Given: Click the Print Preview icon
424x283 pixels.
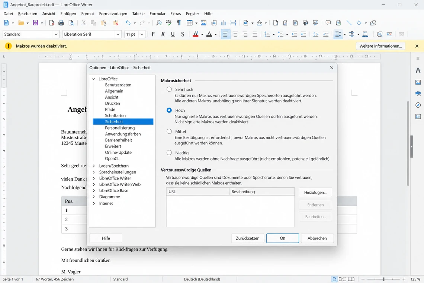Looking at the screenshot, I should pyautogui.click(x=71, y=23).
